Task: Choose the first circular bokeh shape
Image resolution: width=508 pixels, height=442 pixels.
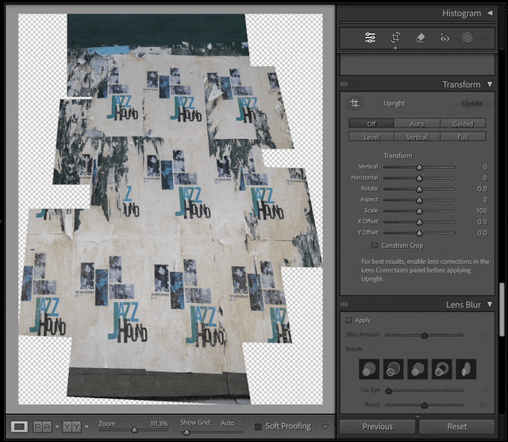Action: 369,369
